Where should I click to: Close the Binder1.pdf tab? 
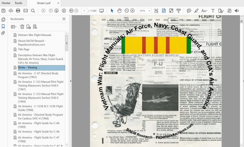click(58, 3)
